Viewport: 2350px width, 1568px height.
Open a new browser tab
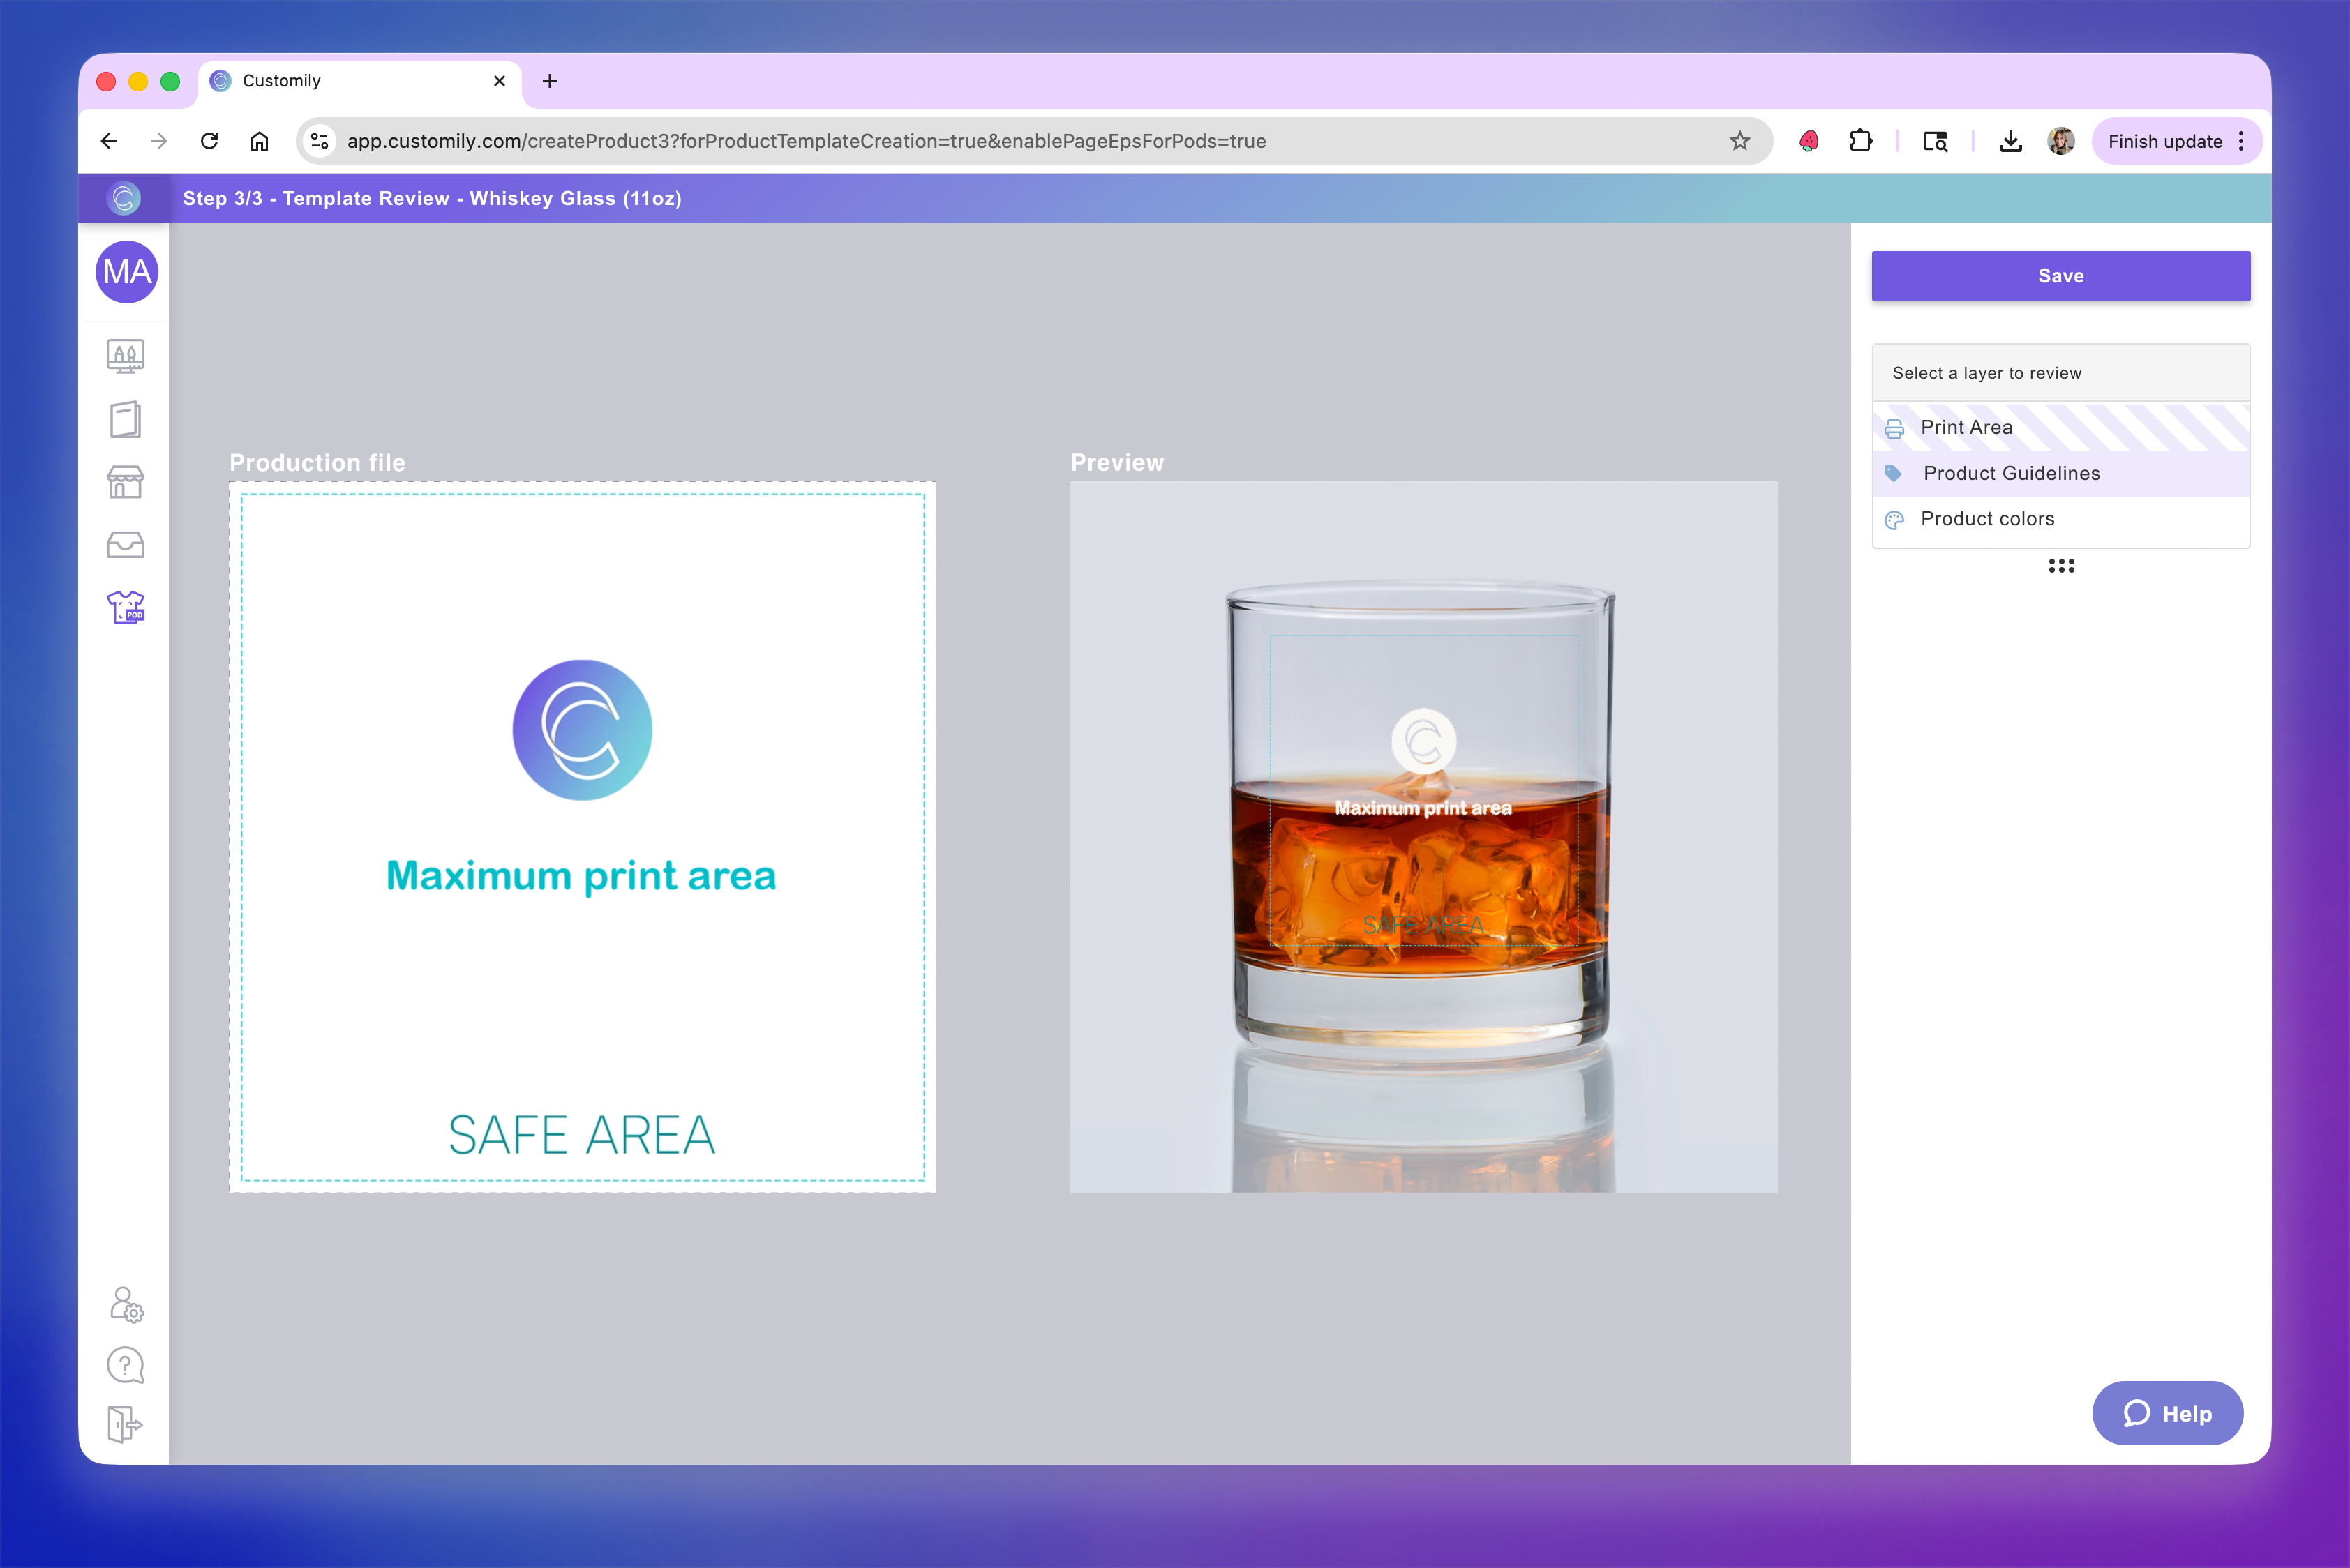(x=549, y=81)
